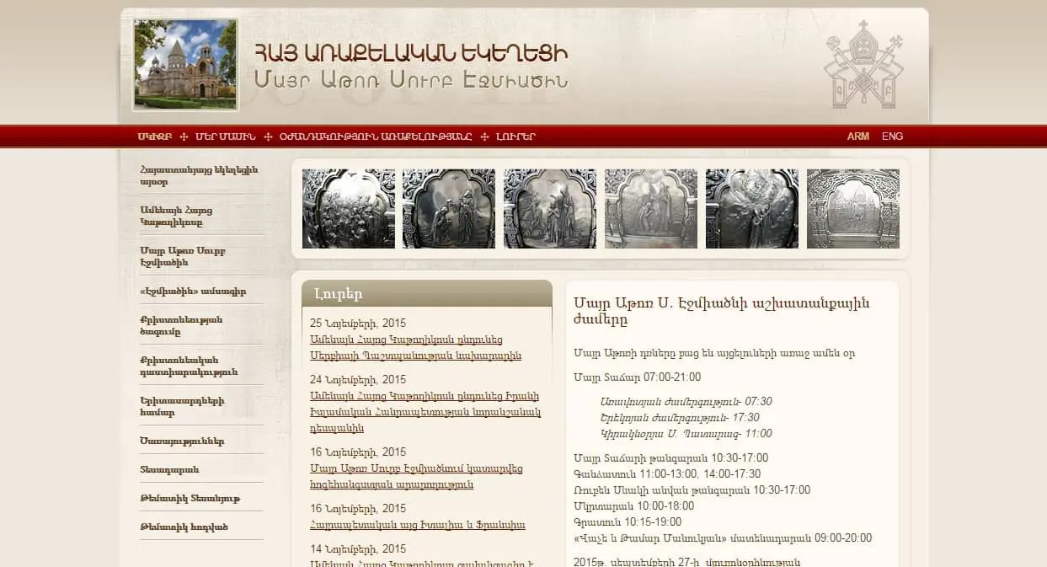Open news link Մայր Աթոռ Սուրբ Էջմիածնում կատարվեց հոգեհանգստյան արարողություն
This screenshot has height=567, width=1047.
[417, 477]
